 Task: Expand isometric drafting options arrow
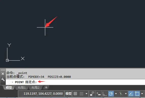[x=126, y=94]
